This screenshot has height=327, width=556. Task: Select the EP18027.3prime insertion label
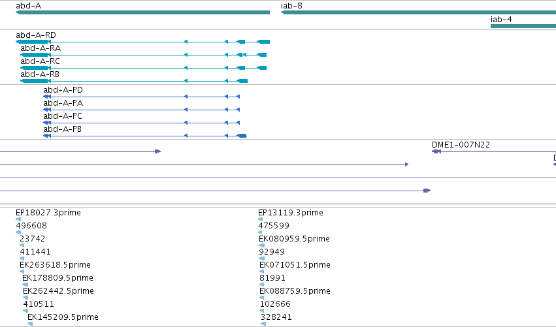pos(48,213)
